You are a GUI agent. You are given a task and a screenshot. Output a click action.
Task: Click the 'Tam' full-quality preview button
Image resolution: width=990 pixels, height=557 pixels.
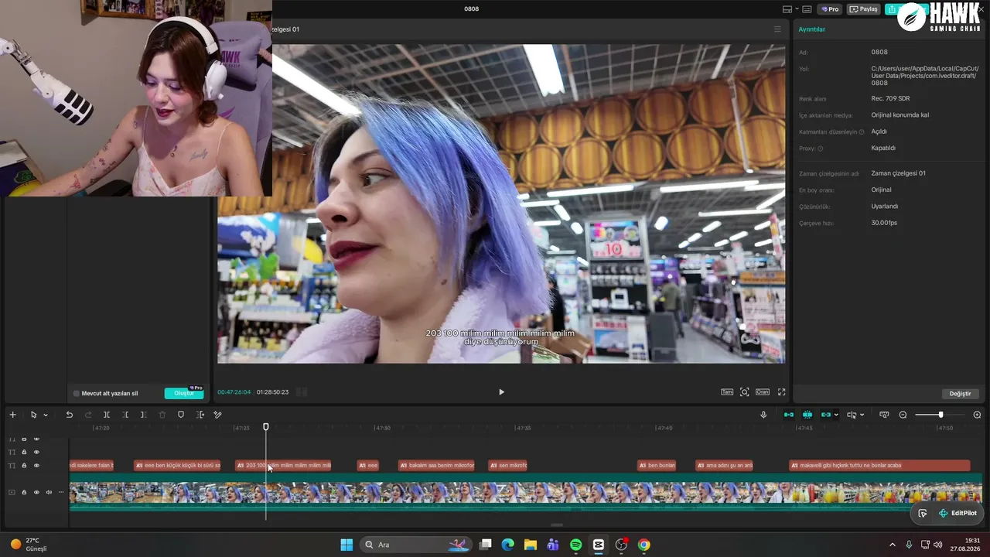[727, 392]
